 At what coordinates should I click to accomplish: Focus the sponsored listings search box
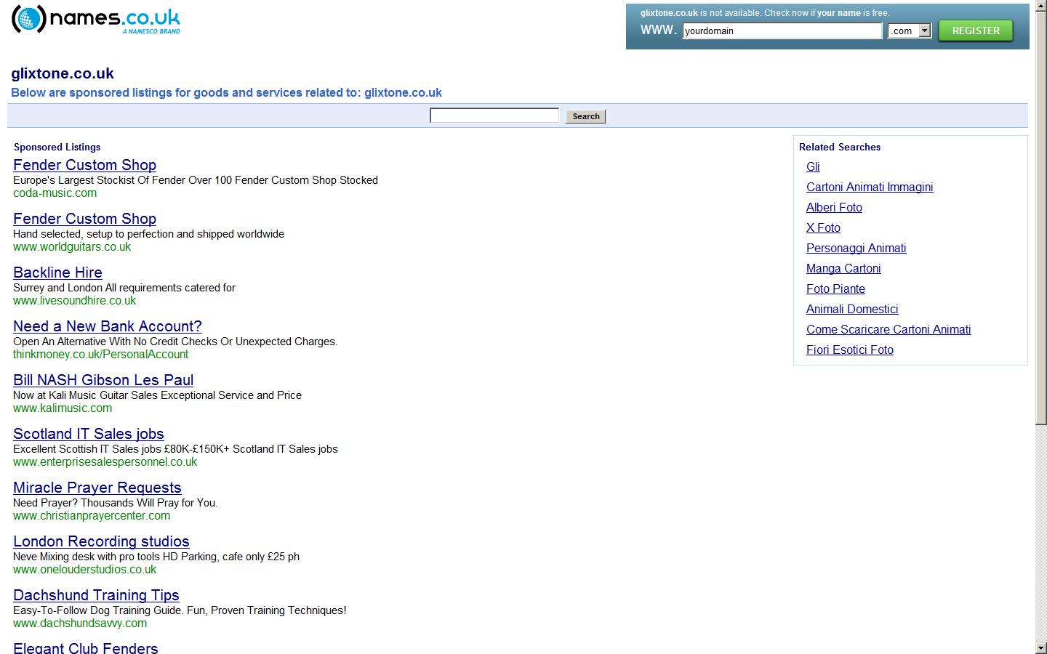point(494,116)
